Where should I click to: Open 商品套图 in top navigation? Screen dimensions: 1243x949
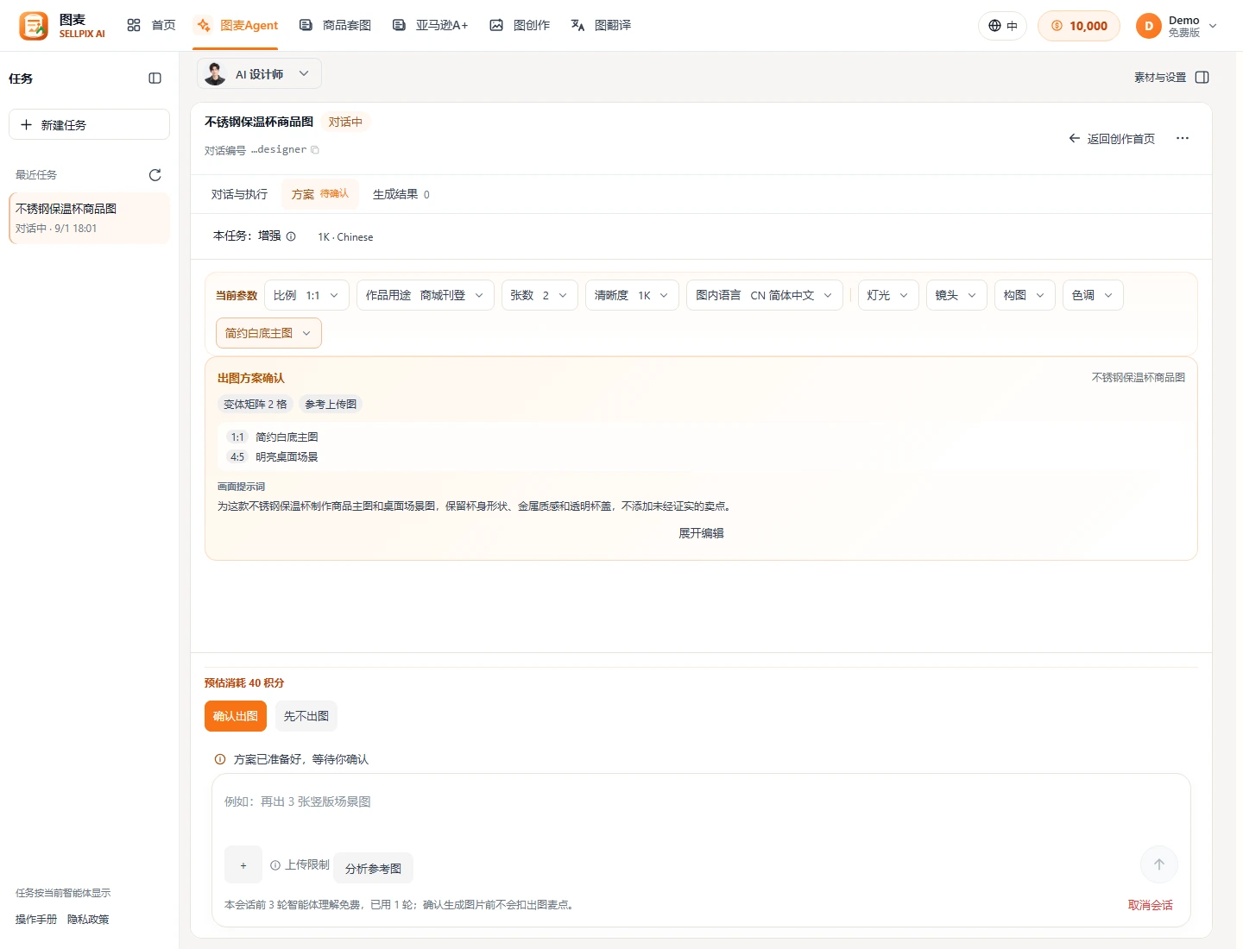tap(335, 26)
